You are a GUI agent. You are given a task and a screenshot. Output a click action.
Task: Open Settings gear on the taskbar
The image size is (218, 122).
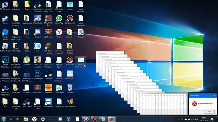tap(43, 119)
